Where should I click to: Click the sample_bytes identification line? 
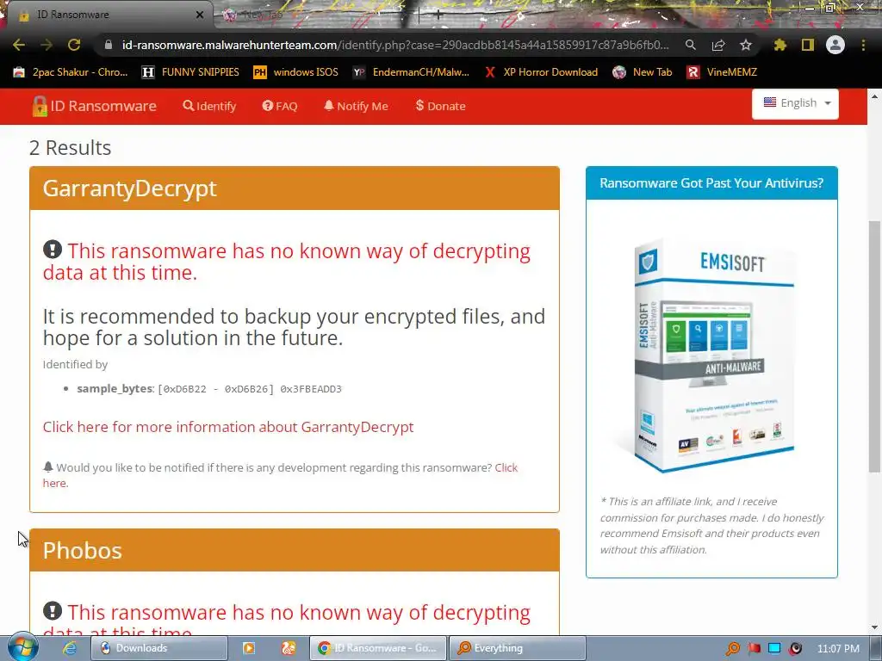point(209,388)
